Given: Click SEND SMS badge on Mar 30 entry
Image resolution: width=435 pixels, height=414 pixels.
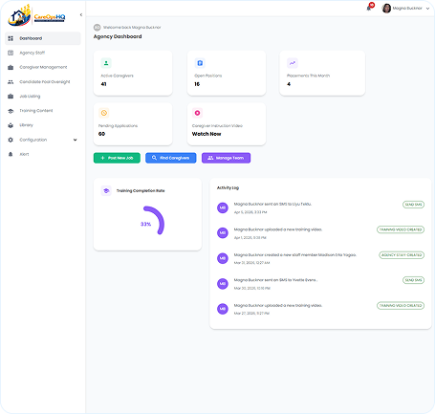Looking at the screenshot, I should pyautogui.click(x=413, y=280).
